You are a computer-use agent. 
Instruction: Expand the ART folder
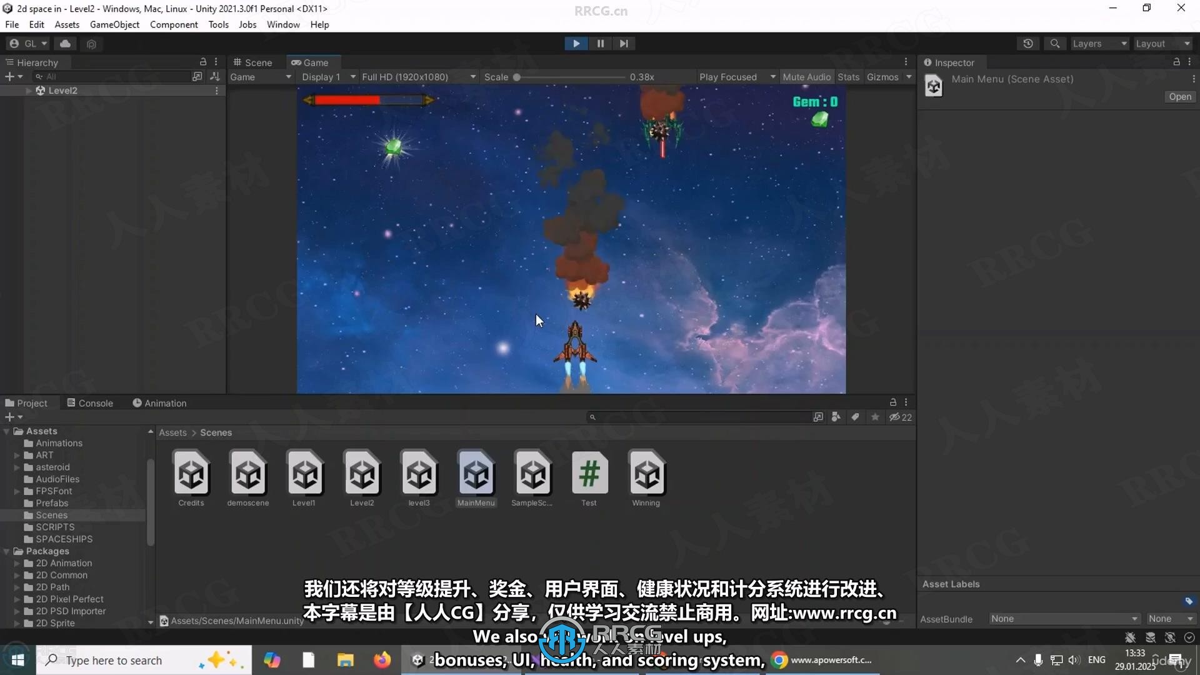(x=17, y=456)
